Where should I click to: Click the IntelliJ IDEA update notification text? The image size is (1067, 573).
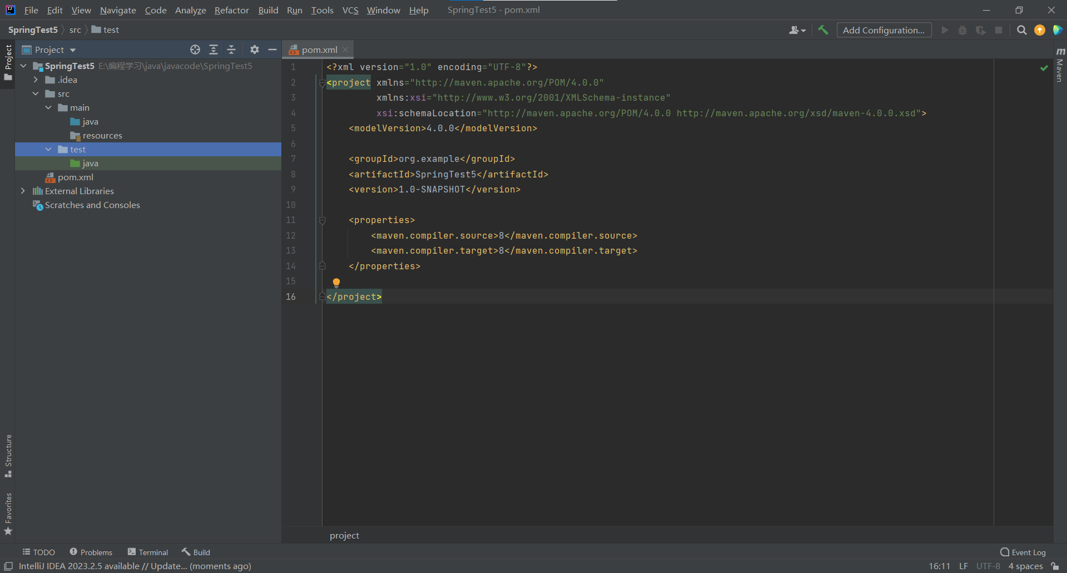pyautogui.click(x=135, y=566)
